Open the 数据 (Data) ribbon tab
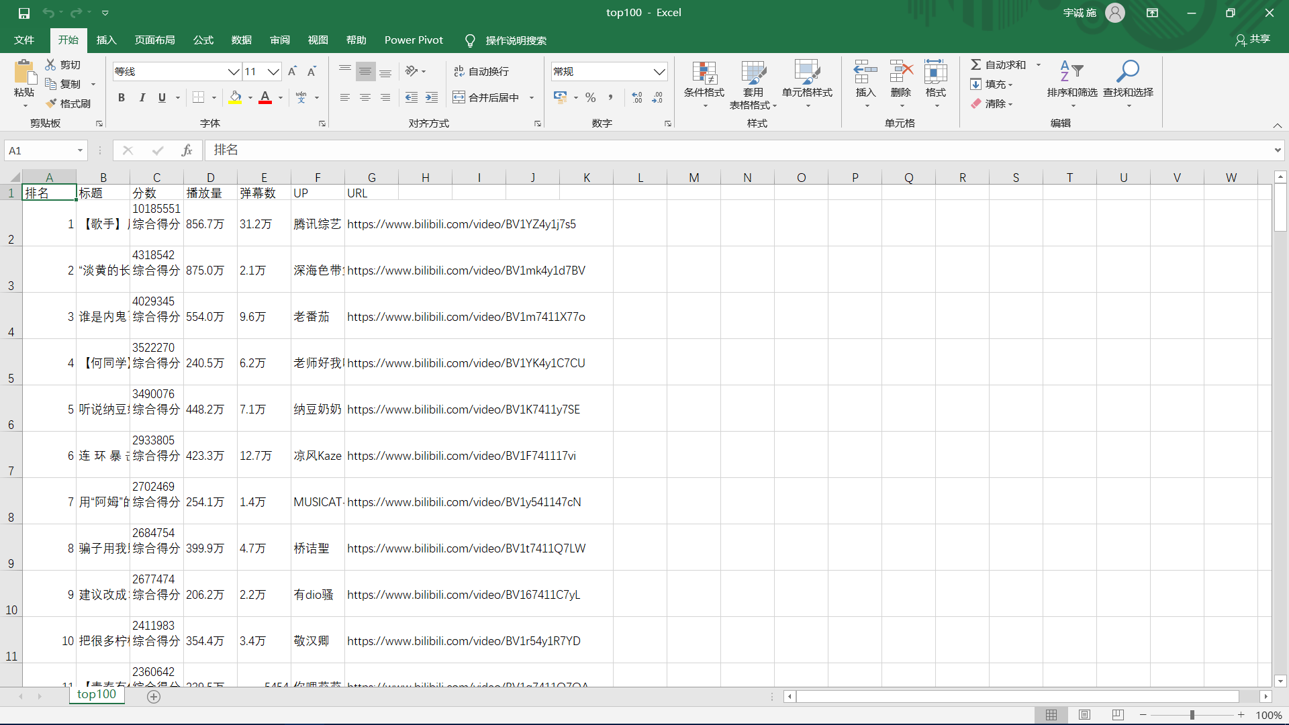 [x=241, y=40]
